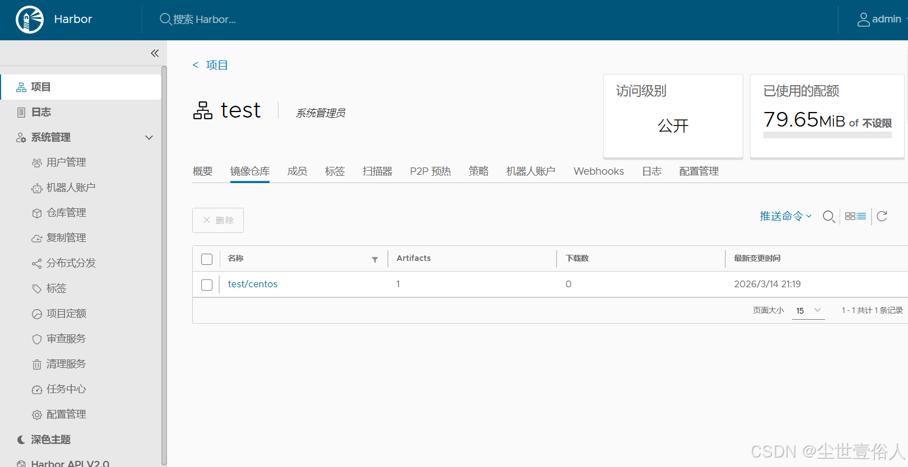Click the 清理服务 trash icon

tap(37, 365)
